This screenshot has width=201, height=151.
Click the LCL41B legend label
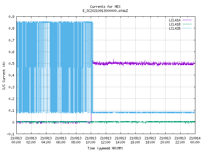(175, 24)
